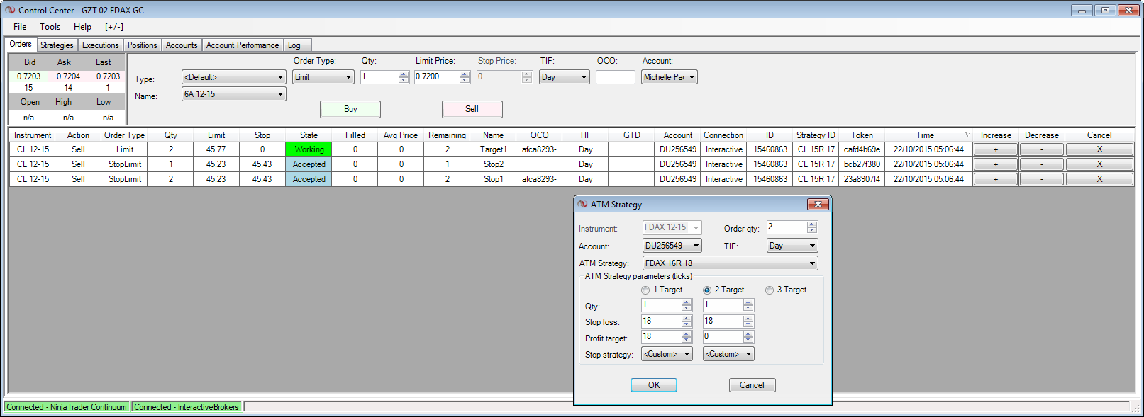Open the Account DU256549 dropdown in dialog
This screenshot has width=1144, height=417.
click(x=672, y=246)
